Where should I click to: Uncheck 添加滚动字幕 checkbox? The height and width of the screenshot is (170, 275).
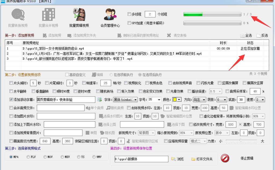(11, 100)
